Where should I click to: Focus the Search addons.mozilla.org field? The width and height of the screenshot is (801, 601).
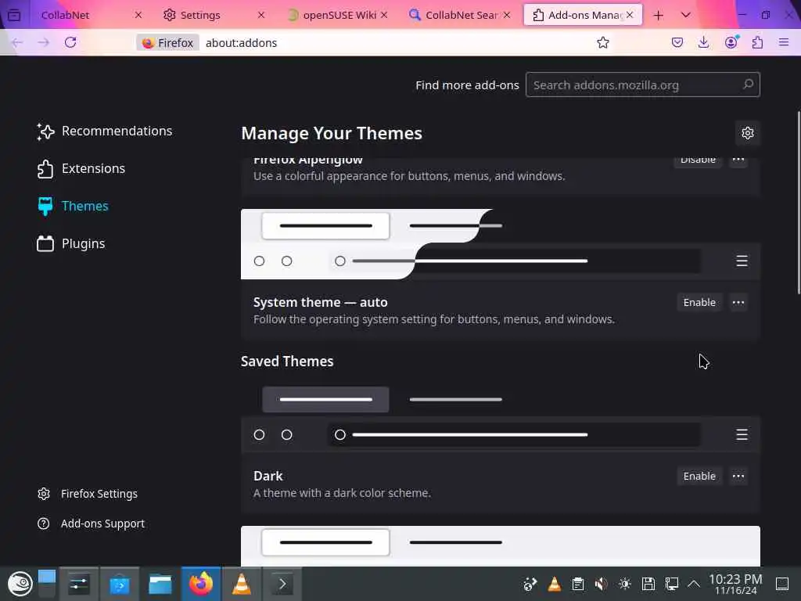click(x=643, y=85)
